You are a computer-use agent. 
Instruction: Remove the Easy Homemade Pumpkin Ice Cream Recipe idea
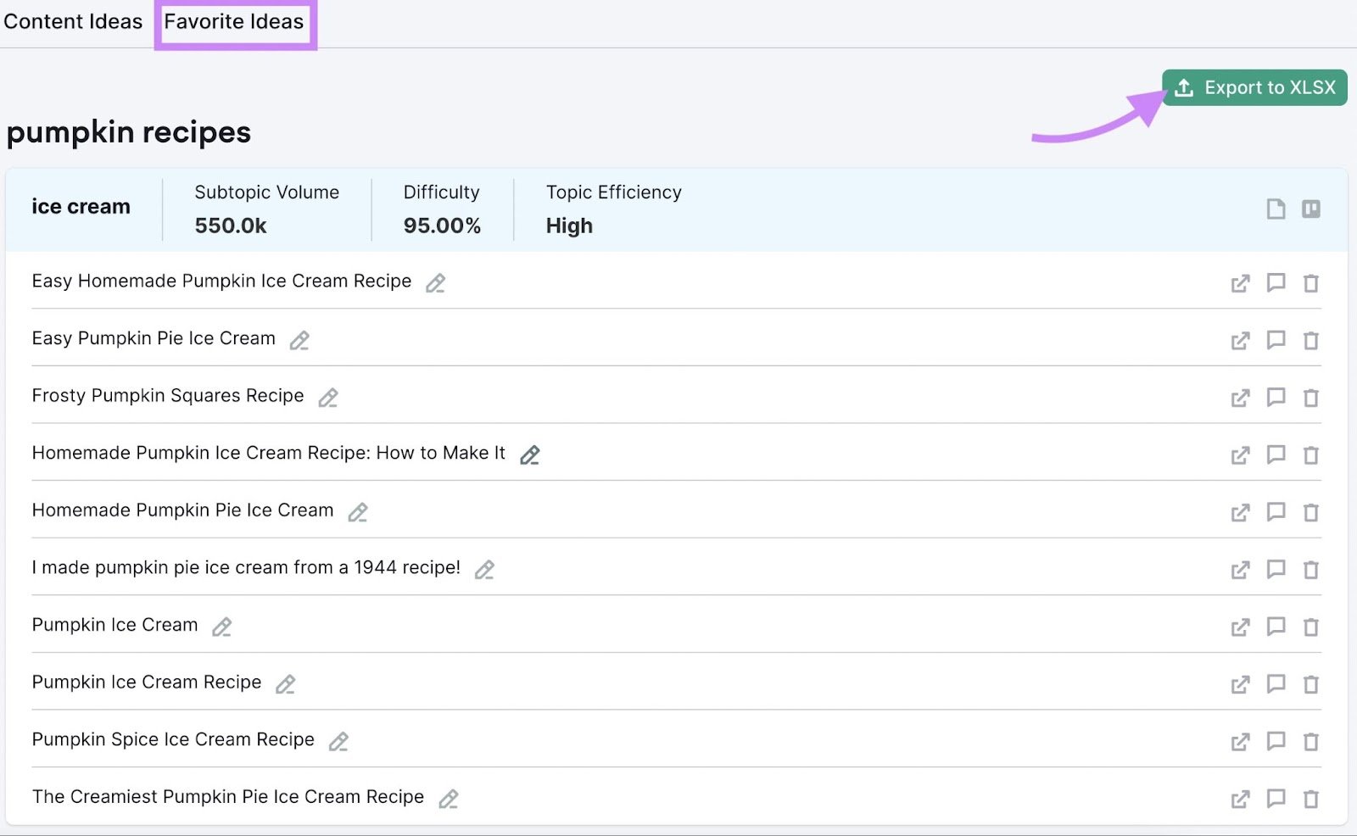[x=1311, y=283]
